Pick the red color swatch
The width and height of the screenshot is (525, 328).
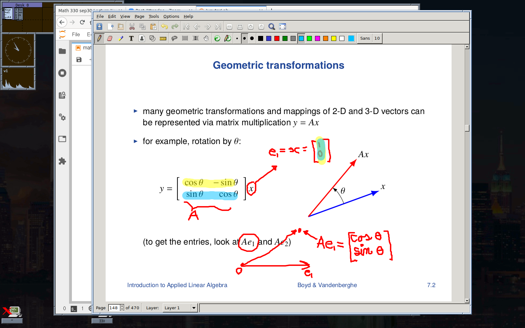277,38
